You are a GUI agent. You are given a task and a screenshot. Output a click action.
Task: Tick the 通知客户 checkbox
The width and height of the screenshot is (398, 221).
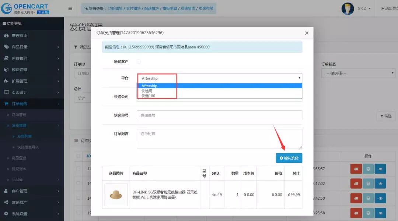139,61
